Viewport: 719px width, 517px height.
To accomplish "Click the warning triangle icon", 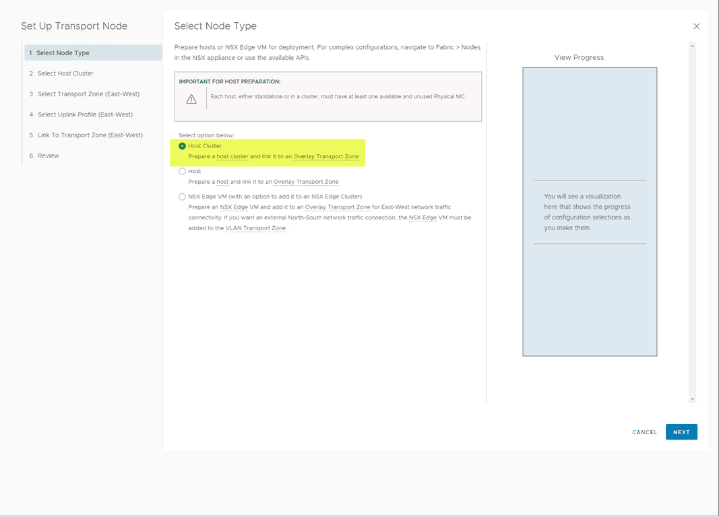I will click(191, 98).
